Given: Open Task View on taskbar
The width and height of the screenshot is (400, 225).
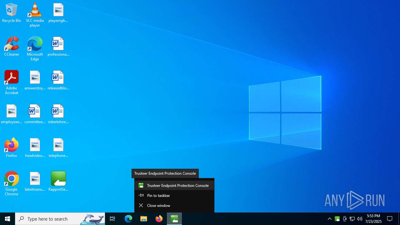Looking at the screenshot, I should tap(112, 219).
